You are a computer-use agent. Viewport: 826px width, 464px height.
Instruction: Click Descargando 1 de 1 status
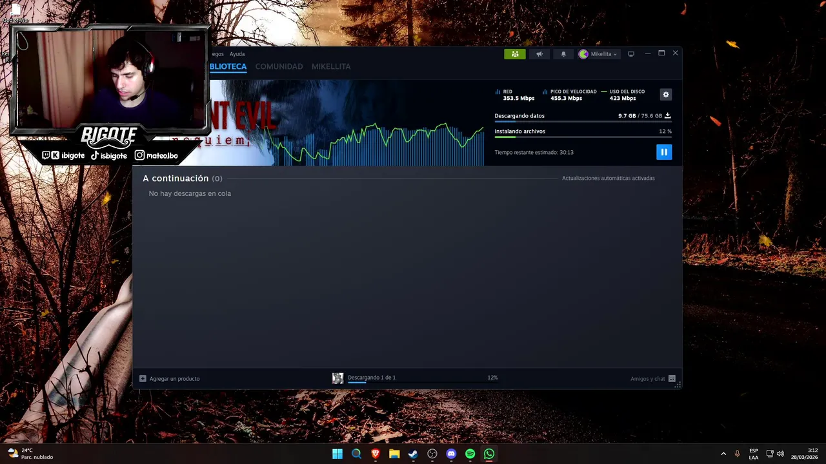(372, 378)
